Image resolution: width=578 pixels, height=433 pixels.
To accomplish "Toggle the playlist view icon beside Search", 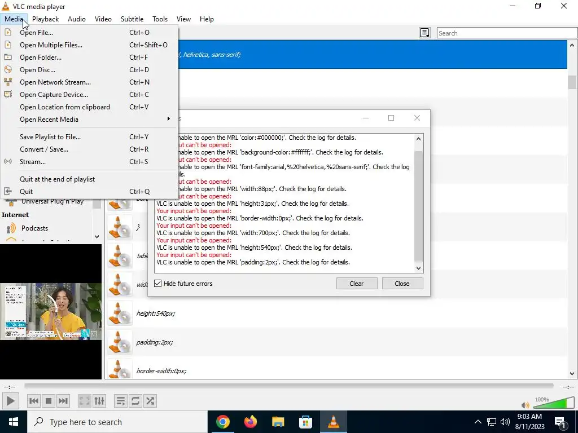I will (424, 33).
